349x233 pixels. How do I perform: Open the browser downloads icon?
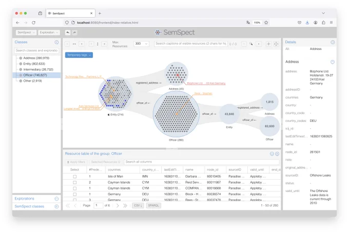307,23
